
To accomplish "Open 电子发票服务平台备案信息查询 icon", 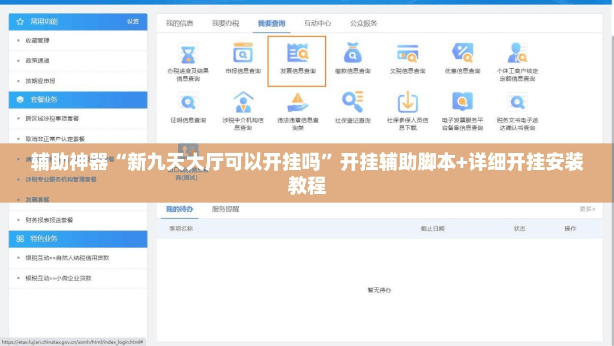I will click(x=462, y=102).
